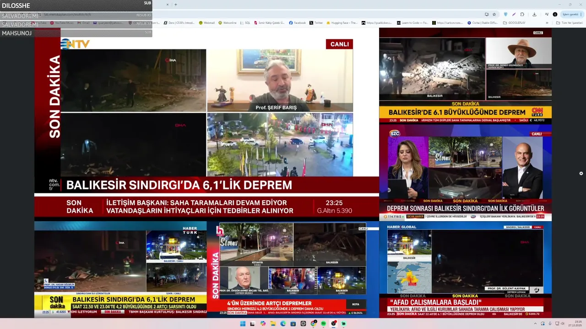Open the Learn to Code bookmark
Image resolution: width=586 pixels, height=329 pixels.
(x=412, y=23)
